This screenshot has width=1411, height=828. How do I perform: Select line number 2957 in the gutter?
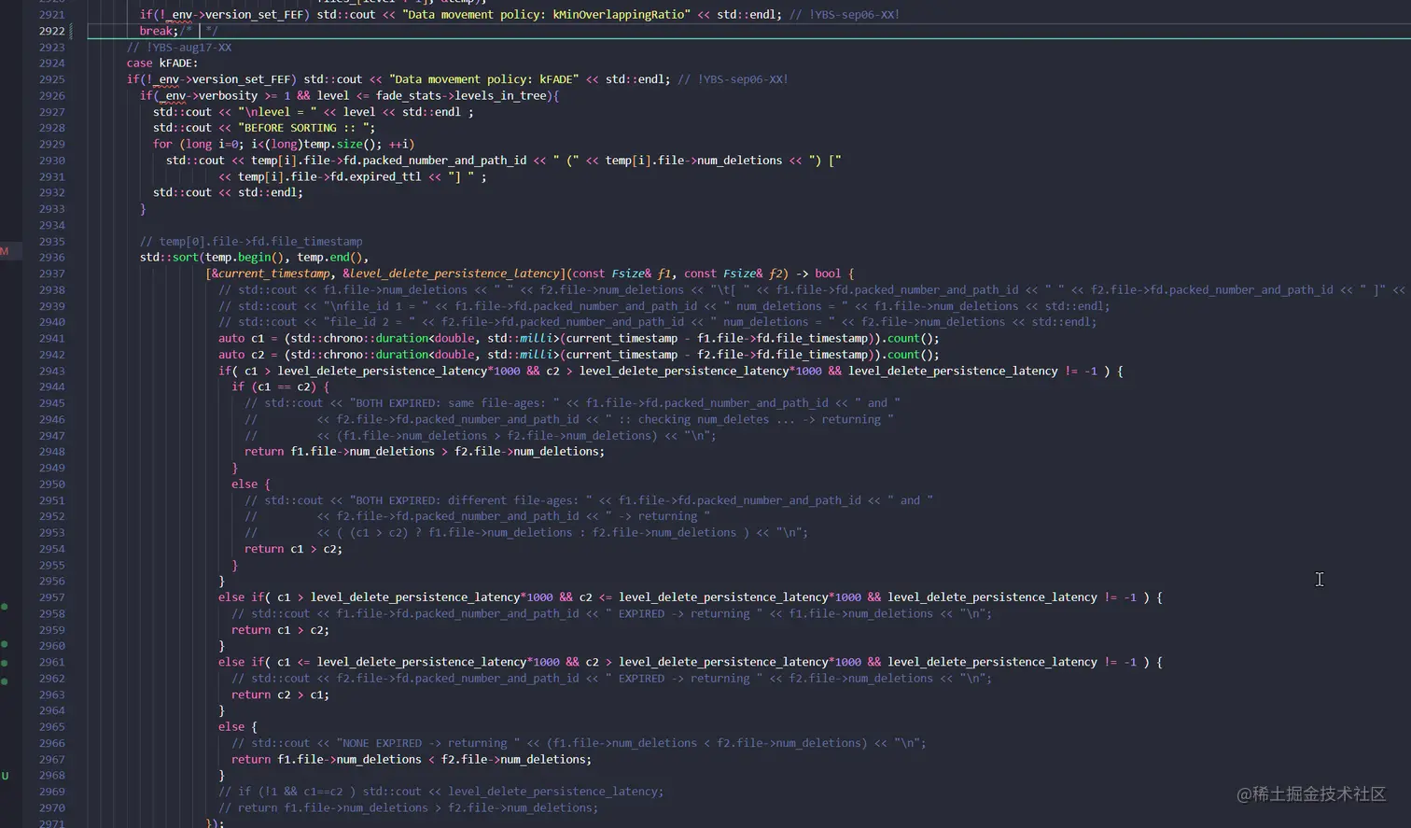click(51, 597)
